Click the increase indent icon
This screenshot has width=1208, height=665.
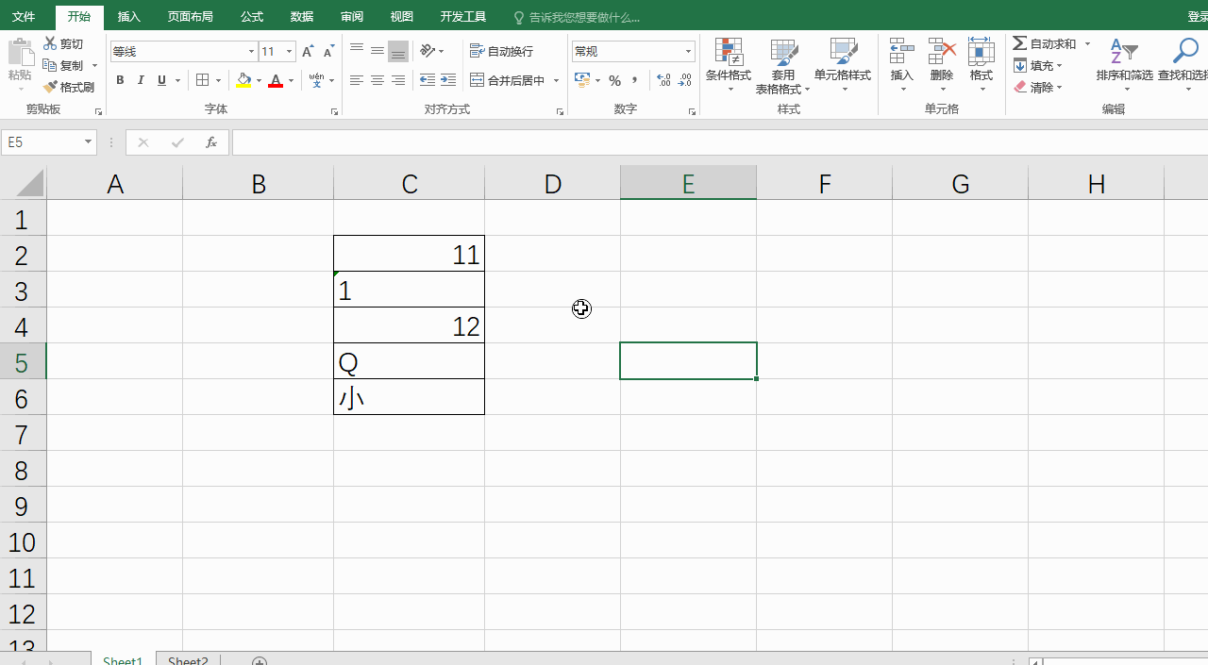point(448,81)
